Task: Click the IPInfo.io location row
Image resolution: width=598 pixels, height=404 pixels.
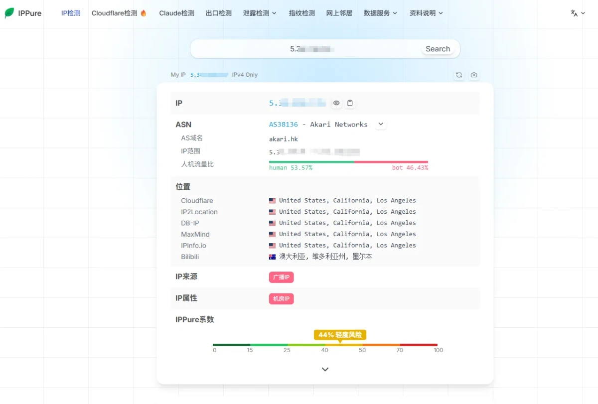Action: pos(325,246)
